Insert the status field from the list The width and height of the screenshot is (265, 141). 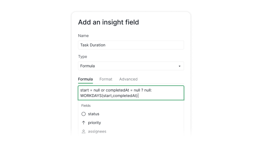tap(94, 114)
